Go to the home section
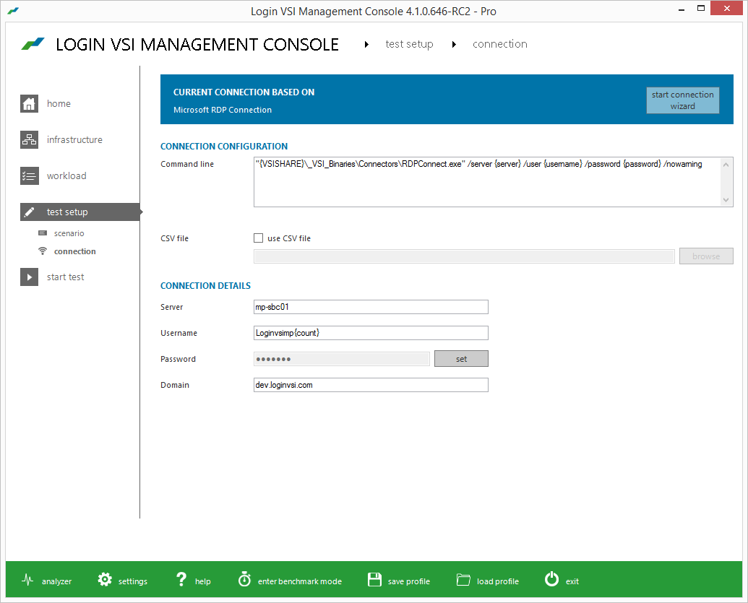This screenshot has height=603, width=748. (x=59, y=103)
